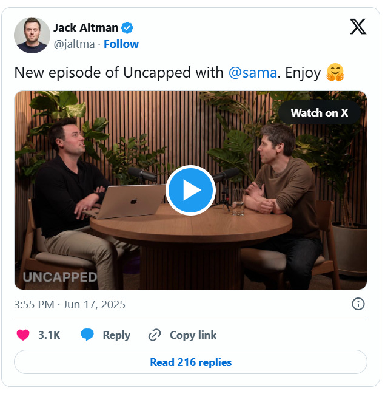
Task: Click the chain link copy icon
Action: click(155, 335)
